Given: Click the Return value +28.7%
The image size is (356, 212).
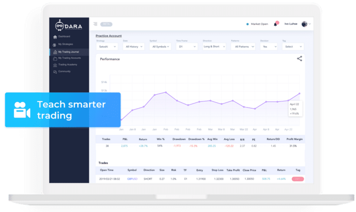Looking at the screenshot, I should coord(143,146).
